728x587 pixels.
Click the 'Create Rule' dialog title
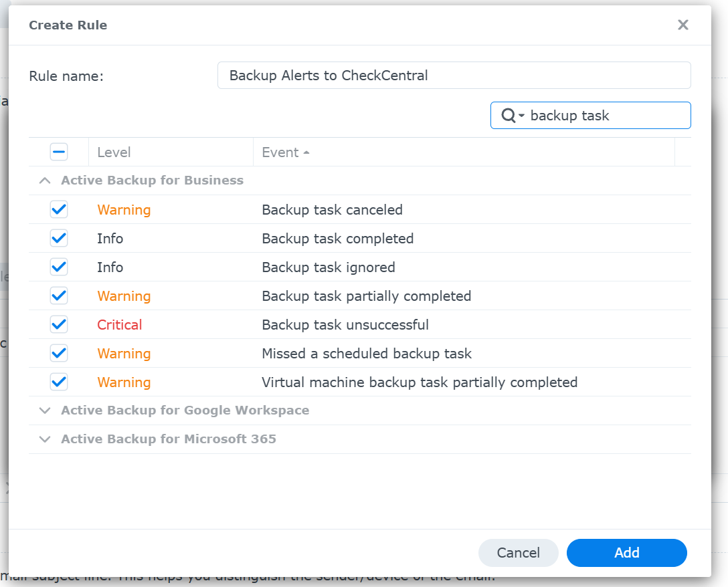tap(68, 25)
